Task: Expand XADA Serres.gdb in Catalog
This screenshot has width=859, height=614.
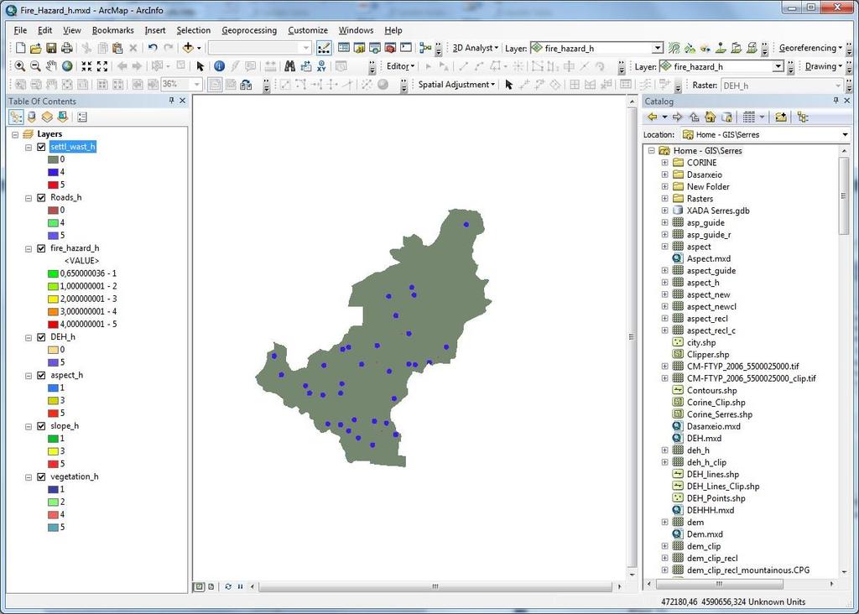Action: pyautogui.click(x=664, y=211)
